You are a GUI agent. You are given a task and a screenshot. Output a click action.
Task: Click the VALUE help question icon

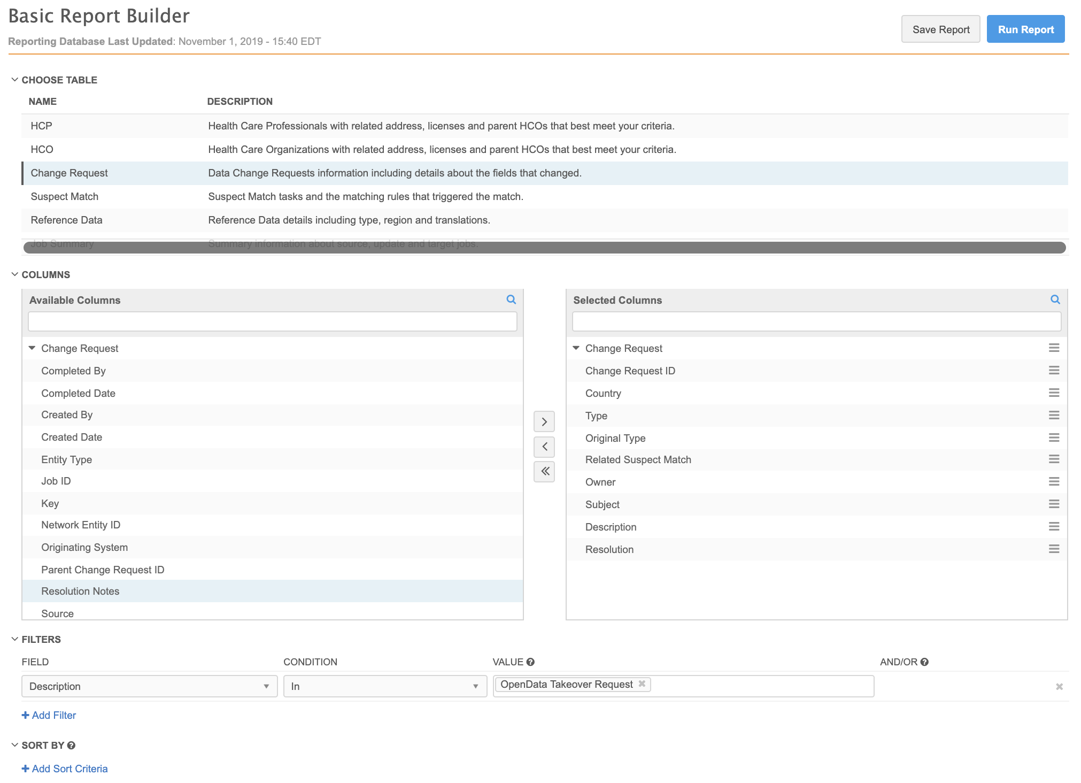pos(530,662)
